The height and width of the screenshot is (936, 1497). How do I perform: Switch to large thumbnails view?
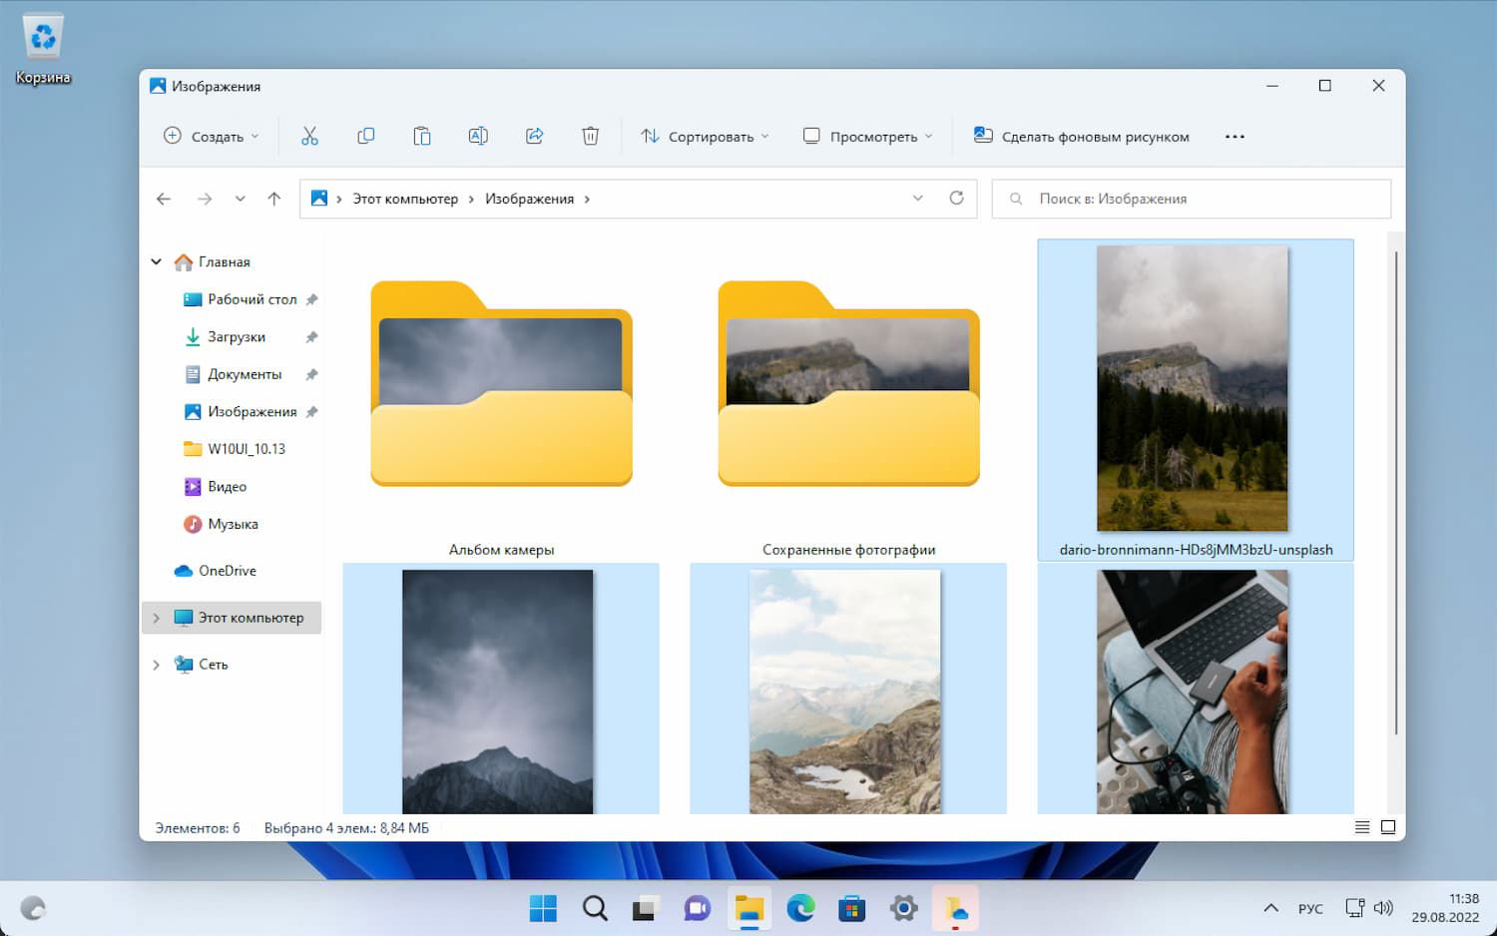tap(1388, 827)
